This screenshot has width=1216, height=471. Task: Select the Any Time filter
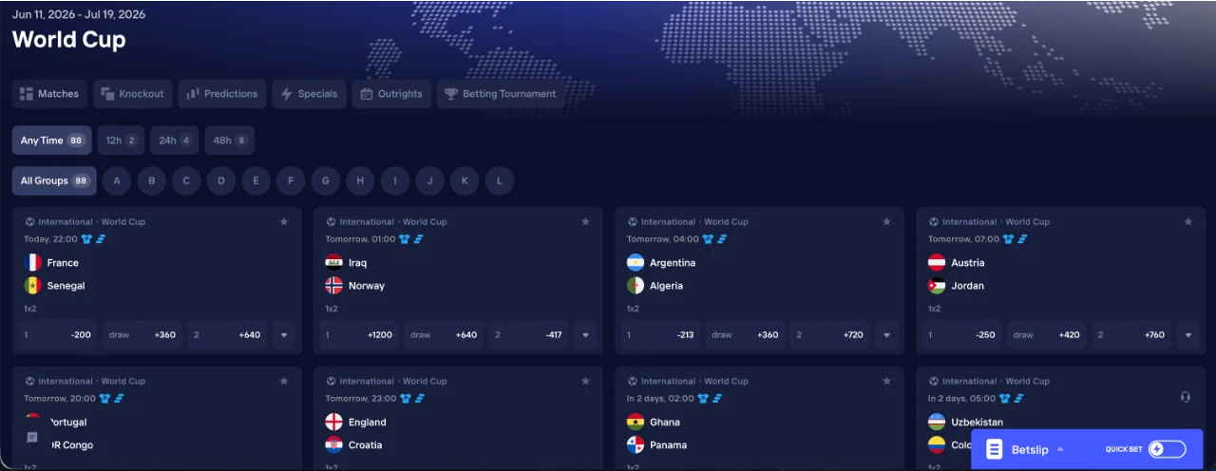52,141
